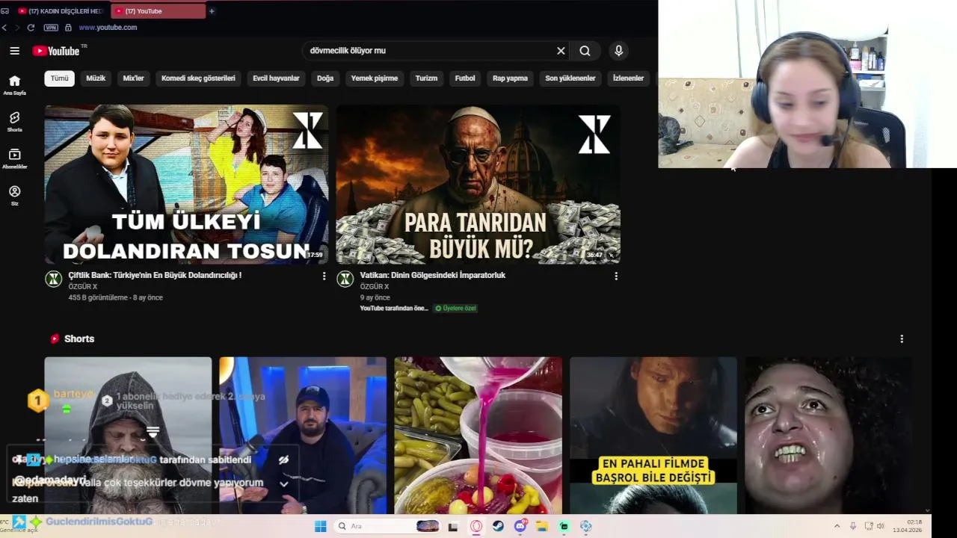Select the Müzik filter chip
957x538 pixels.
pos(96,78)
